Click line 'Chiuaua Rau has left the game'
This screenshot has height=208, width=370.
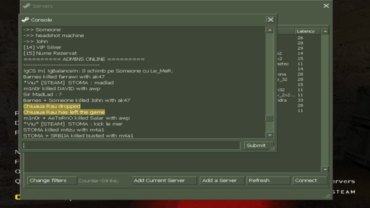click(x=64, y=112)
